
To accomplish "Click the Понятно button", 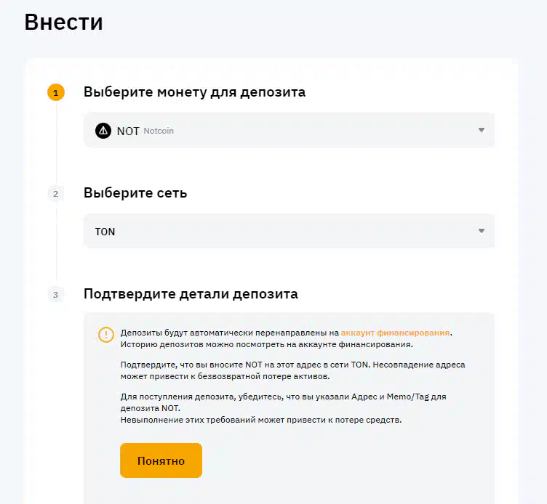I will pyautogui.click(x=161, y=460).
